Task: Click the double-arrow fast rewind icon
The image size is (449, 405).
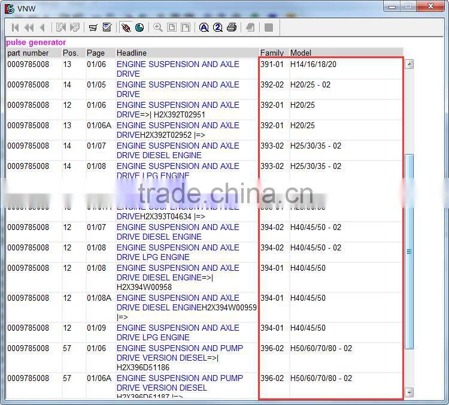Action: click(29, 28)
